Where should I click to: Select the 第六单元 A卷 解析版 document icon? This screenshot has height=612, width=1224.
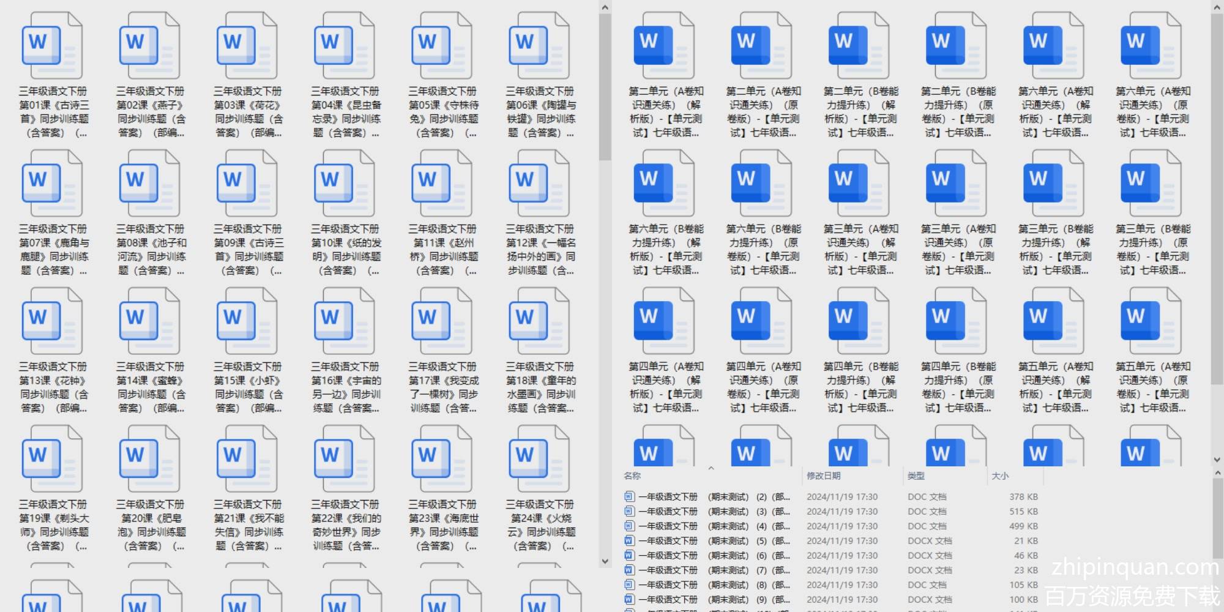click(x=1053, y=46)
